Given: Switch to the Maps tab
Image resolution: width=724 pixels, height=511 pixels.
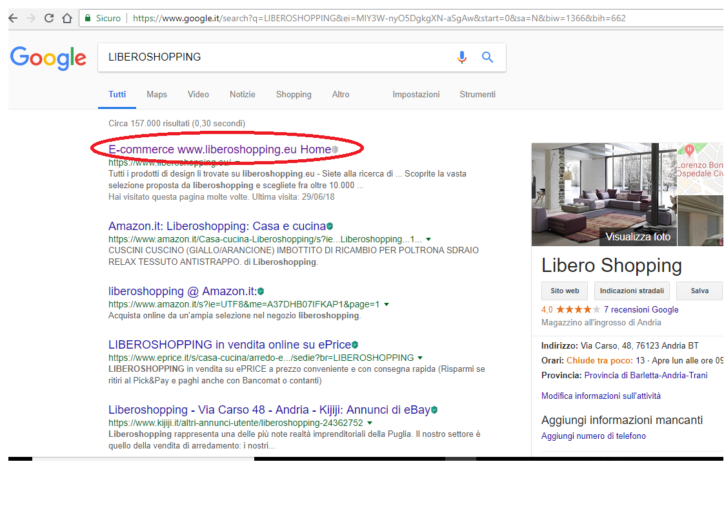Looking at the screenshot, I should 157,94.
